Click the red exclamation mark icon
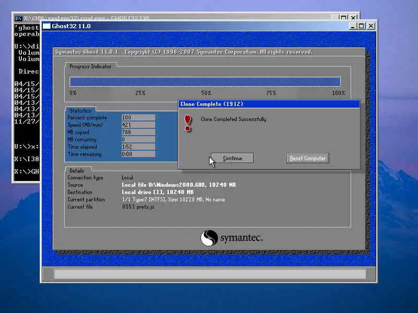The height and width of the screenshot is (313, 418). pyautogui.click(x=188, y=123)
